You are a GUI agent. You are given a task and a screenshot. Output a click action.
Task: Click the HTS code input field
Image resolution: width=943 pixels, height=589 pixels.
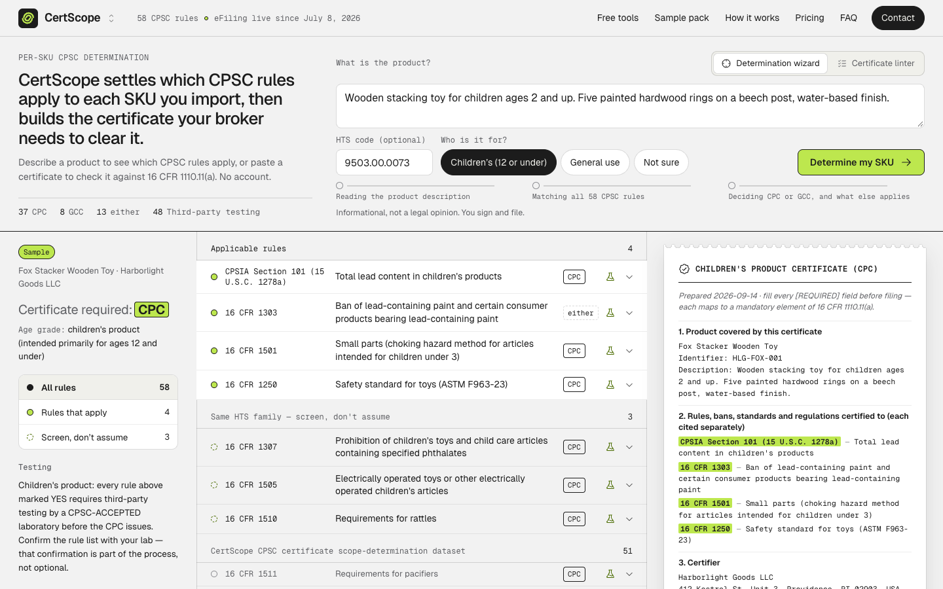tap(384, 162)
